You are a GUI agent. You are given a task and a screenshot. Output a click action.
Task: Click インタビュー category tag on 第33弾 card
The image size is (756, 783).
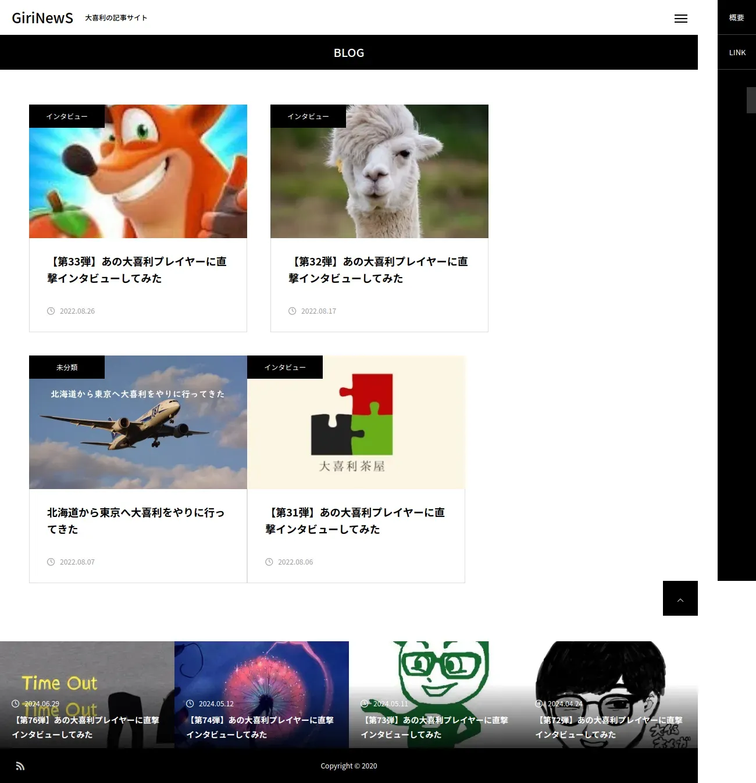[67, 116]
